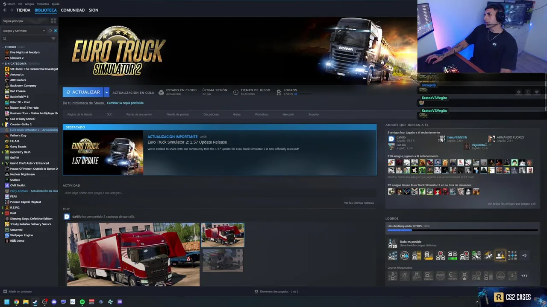Click Añadir un producto text
547x307 pixels.
pos(20,292)
